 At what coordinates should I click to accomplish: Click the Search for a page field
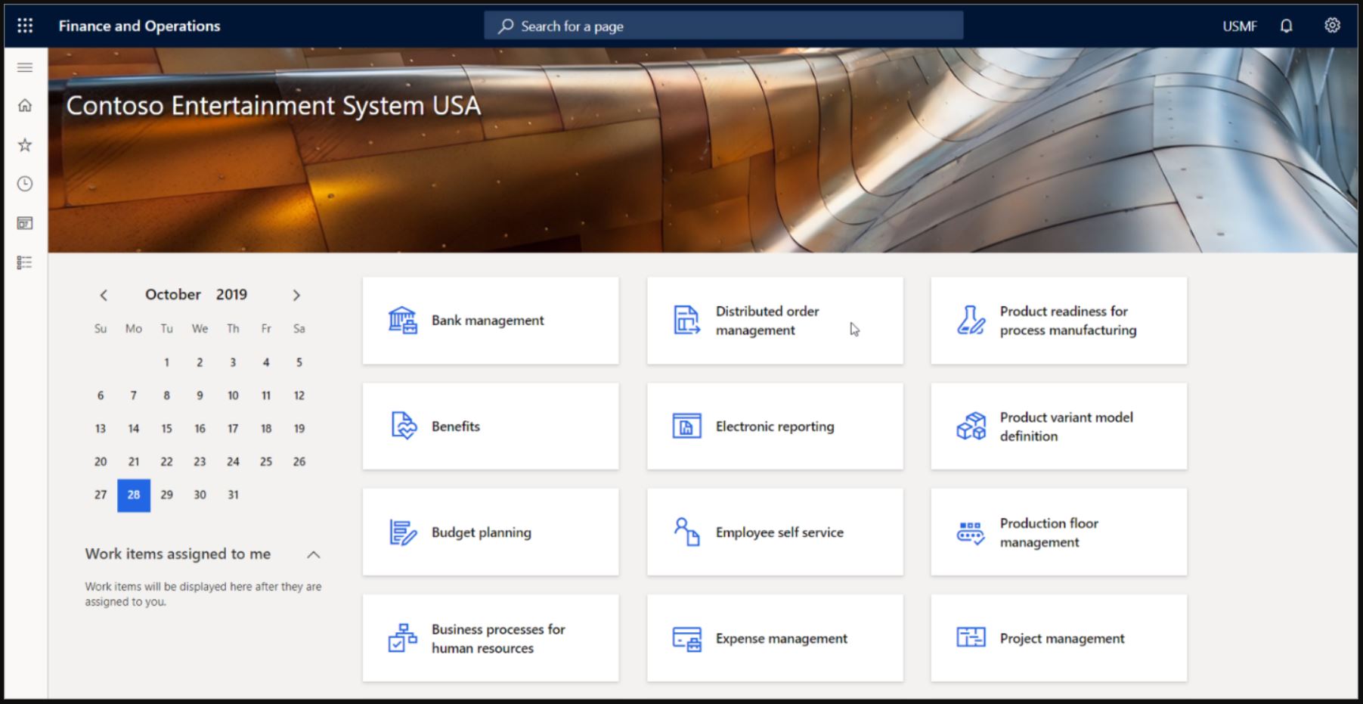(x=722, y=25)
